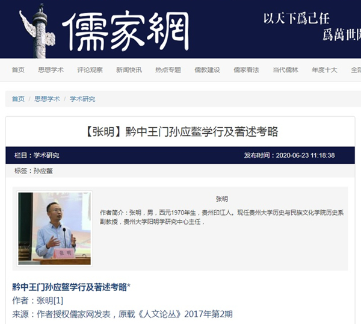Click the 学术研究 breadcrumb link
Screen dimensions: 361x324
82,99
